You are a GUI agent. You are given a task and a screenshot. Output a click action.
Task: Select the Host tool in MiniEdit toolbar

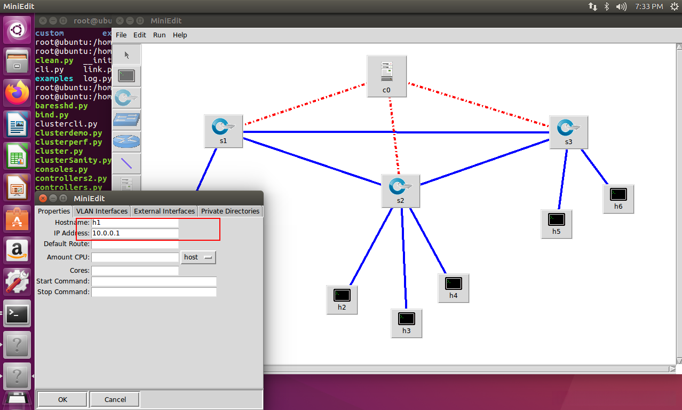(x=126, y=76)
